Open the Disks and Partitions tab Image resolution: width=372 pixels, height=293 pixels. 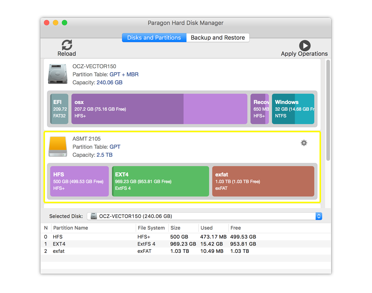point(154,38)
